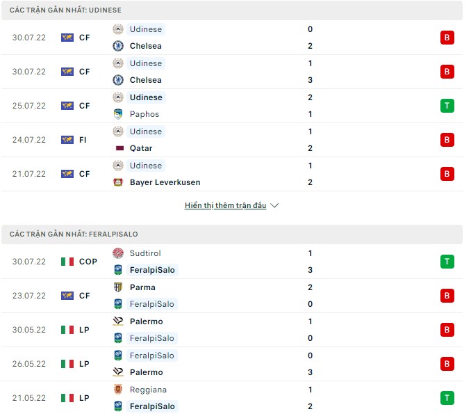Click the world flag beside FI

[67, 140]
